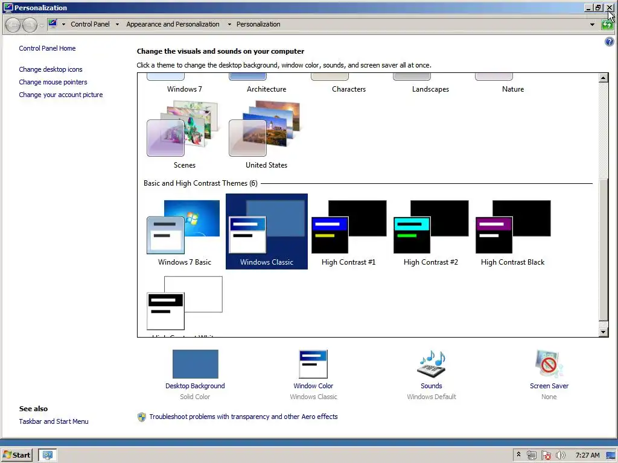Open Change mouse pointers link
Screen dimensions: 618x463
click(x=53, y=82)
